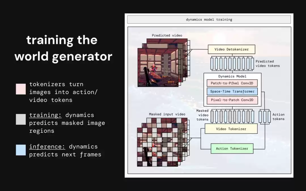The height and width of the screenshot is (191, 306).
Task: Click the gray training legend swatch
Action: click(21, 119)
